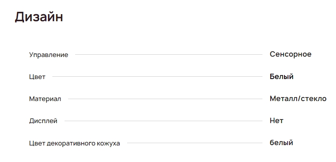Image resolution: width=336 pixels, height=162 pixels.
Task: Click the divider line after кожуха
Action: [x=194, y=143]
